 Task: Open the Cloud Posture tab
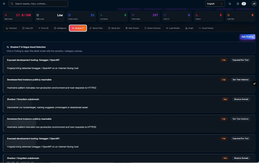coord(206,28)
